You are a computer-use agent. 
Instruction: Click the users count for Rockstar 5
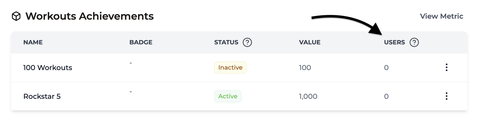click(x=386, y=96)
